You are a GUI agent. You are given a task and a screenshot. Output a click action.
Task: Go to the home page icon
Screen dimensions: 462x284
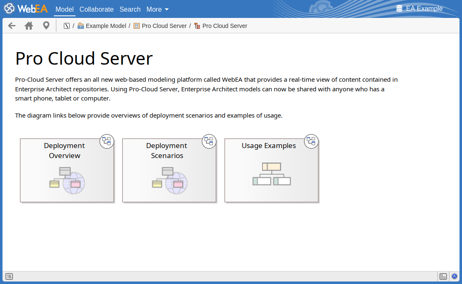tap(29, 26)
